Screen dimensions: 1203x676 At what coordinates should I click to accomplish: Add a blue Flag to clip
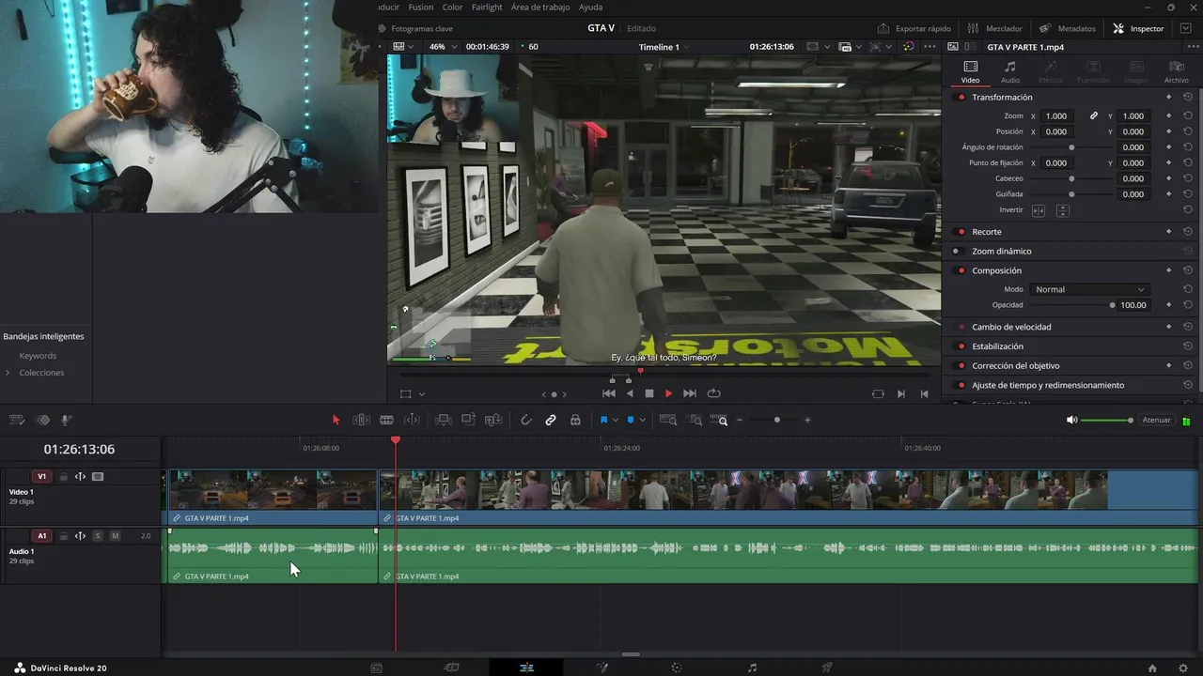pos(603,420)
